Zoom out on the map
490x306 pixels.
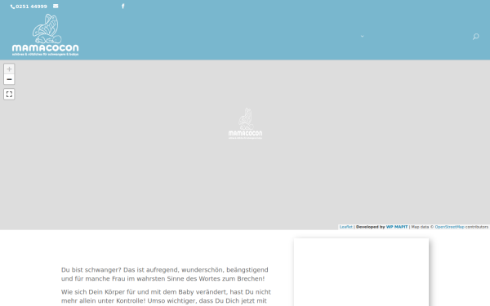click(9, 79)
